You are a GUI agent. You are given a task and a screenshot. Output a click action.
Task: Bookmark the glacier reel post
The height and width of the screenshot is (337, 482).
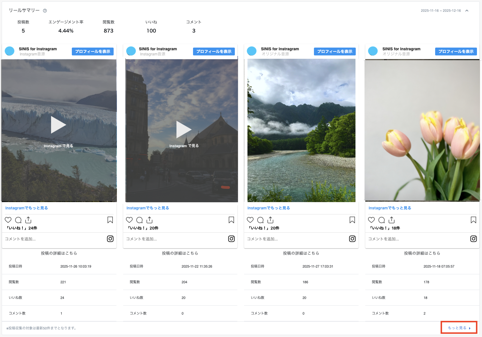[x=110, y=220]
